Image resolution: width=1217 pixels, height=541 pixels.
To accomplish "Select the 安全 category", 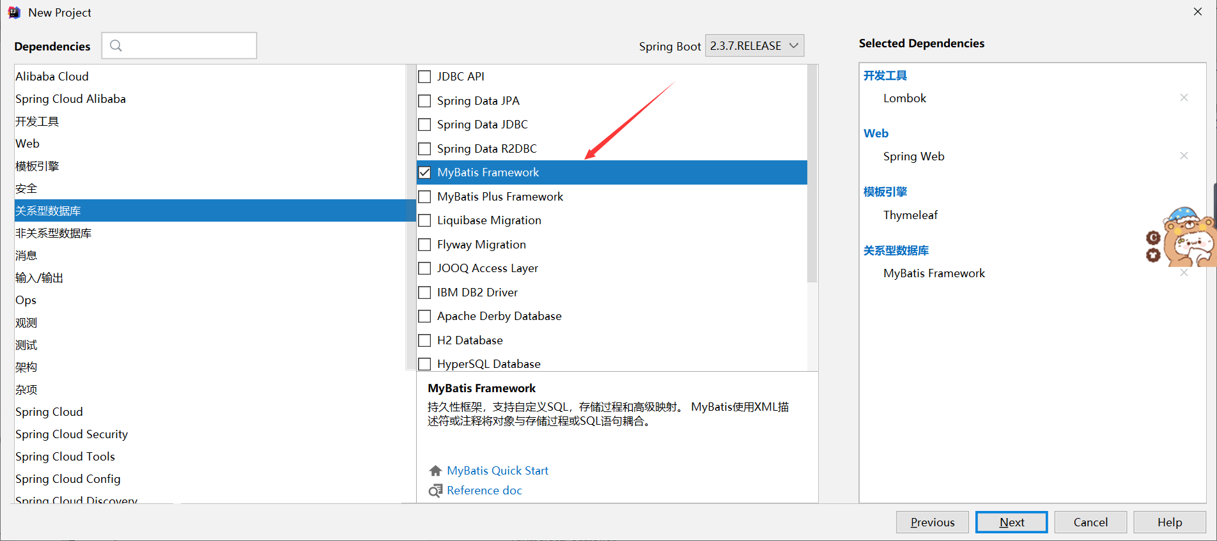I will [x=210, y=188].
